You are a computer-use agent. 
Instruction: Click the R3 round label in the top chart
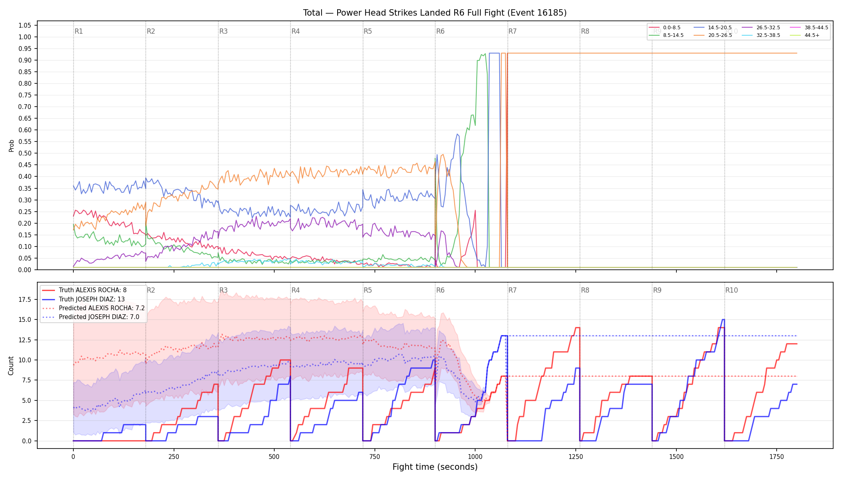pos(223,31)
